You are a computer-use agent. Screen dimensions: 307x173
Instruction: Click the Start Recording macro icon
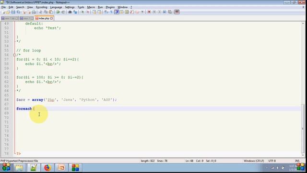pyautogui.click(x=149, y=12)
